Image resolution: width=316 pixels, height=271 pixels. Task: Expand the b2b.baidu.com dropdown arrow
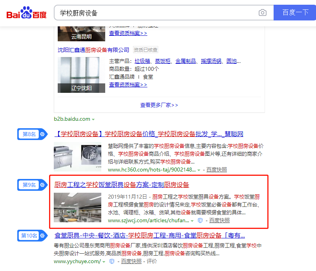(x=93, y=119)
